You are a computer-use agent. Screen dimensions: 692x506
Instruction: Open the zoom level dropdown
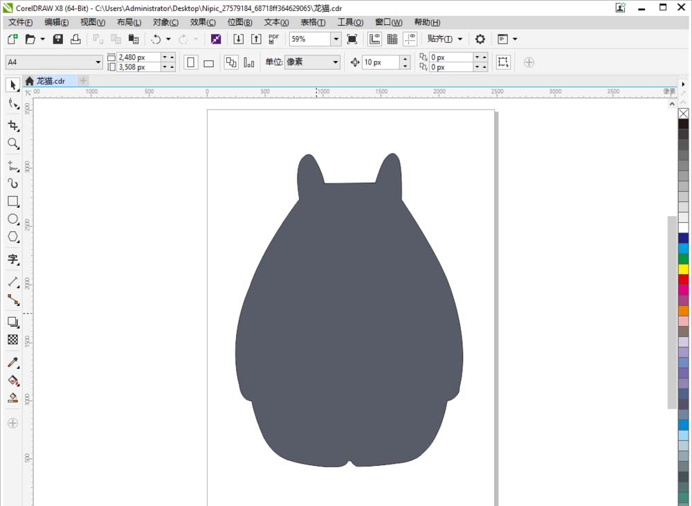pos(336,39)
